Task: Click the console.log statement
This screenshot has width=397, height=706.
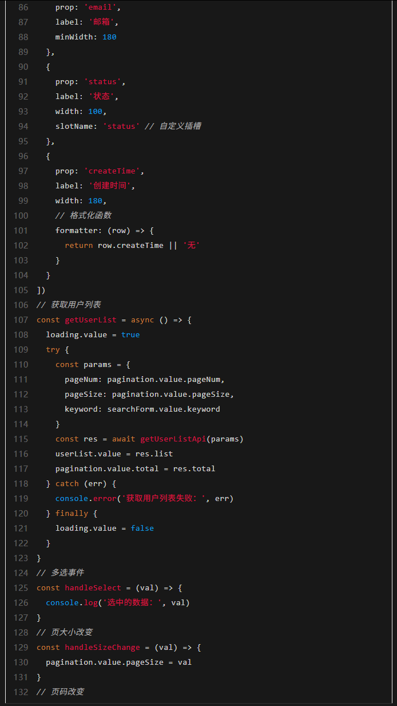Action: pyautogui.click(x=72, y=603)
